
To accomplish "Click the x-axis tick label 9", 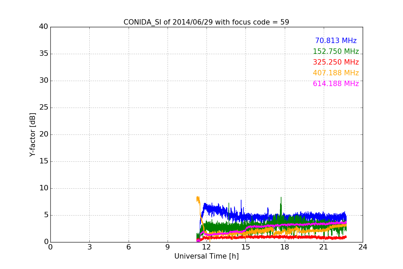I will (x=168, y=247).
